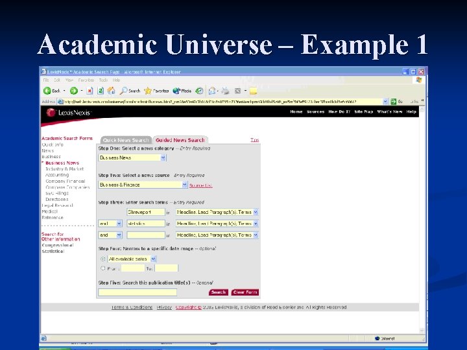Open the Favorites menu
The width and height of the screenshot is (467, 350).
86,80
